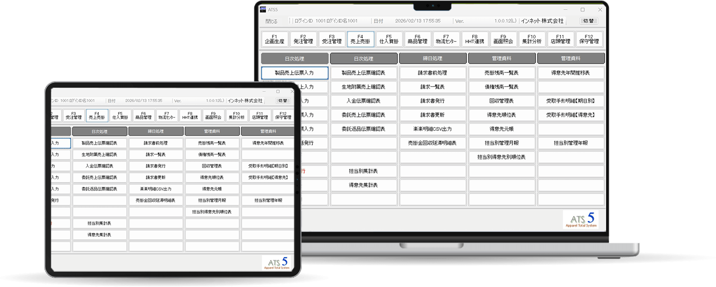Open F1 企画生産 on the laptop window

(x=274, y=39)
